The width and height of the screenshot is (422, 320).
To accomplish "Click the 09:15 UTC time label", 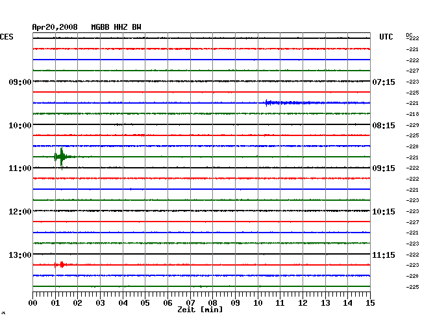I will (384, 168).
